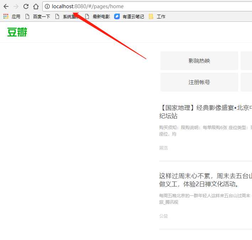Open the 国家地理 经典影像盛宴 article
This screenshot has width=252, height=240.
[x=205, y=112]
